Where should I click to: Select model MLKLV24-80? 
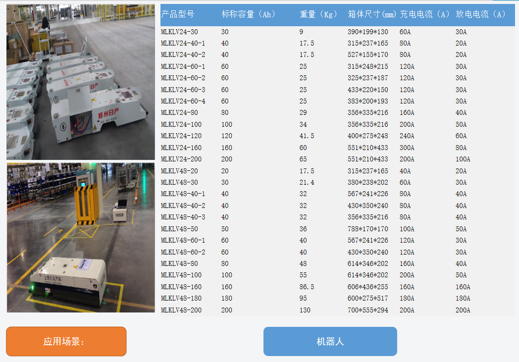[x=179, y=112]
